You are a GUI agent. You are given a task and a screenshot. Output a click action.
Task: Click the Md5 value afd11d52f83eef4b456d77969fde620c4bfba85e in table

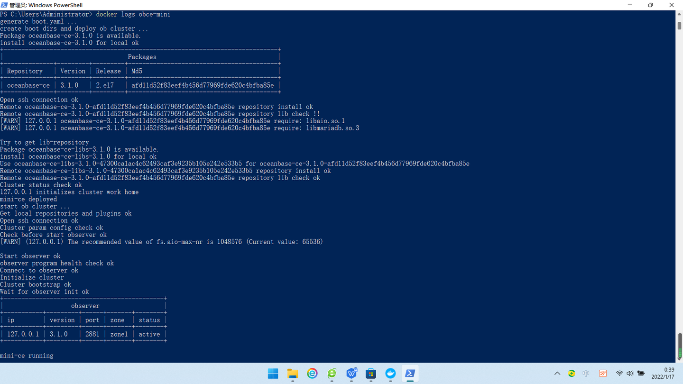click(203, 85)
